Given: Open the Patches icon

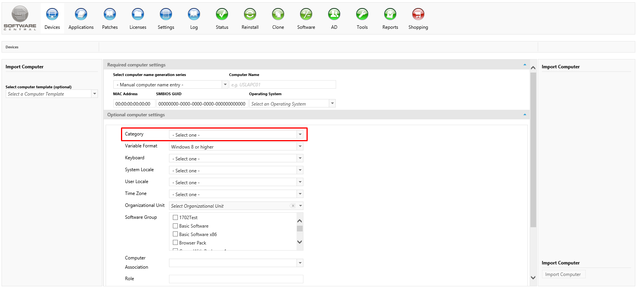Looking at the screenshot, I should click(110, 15).
